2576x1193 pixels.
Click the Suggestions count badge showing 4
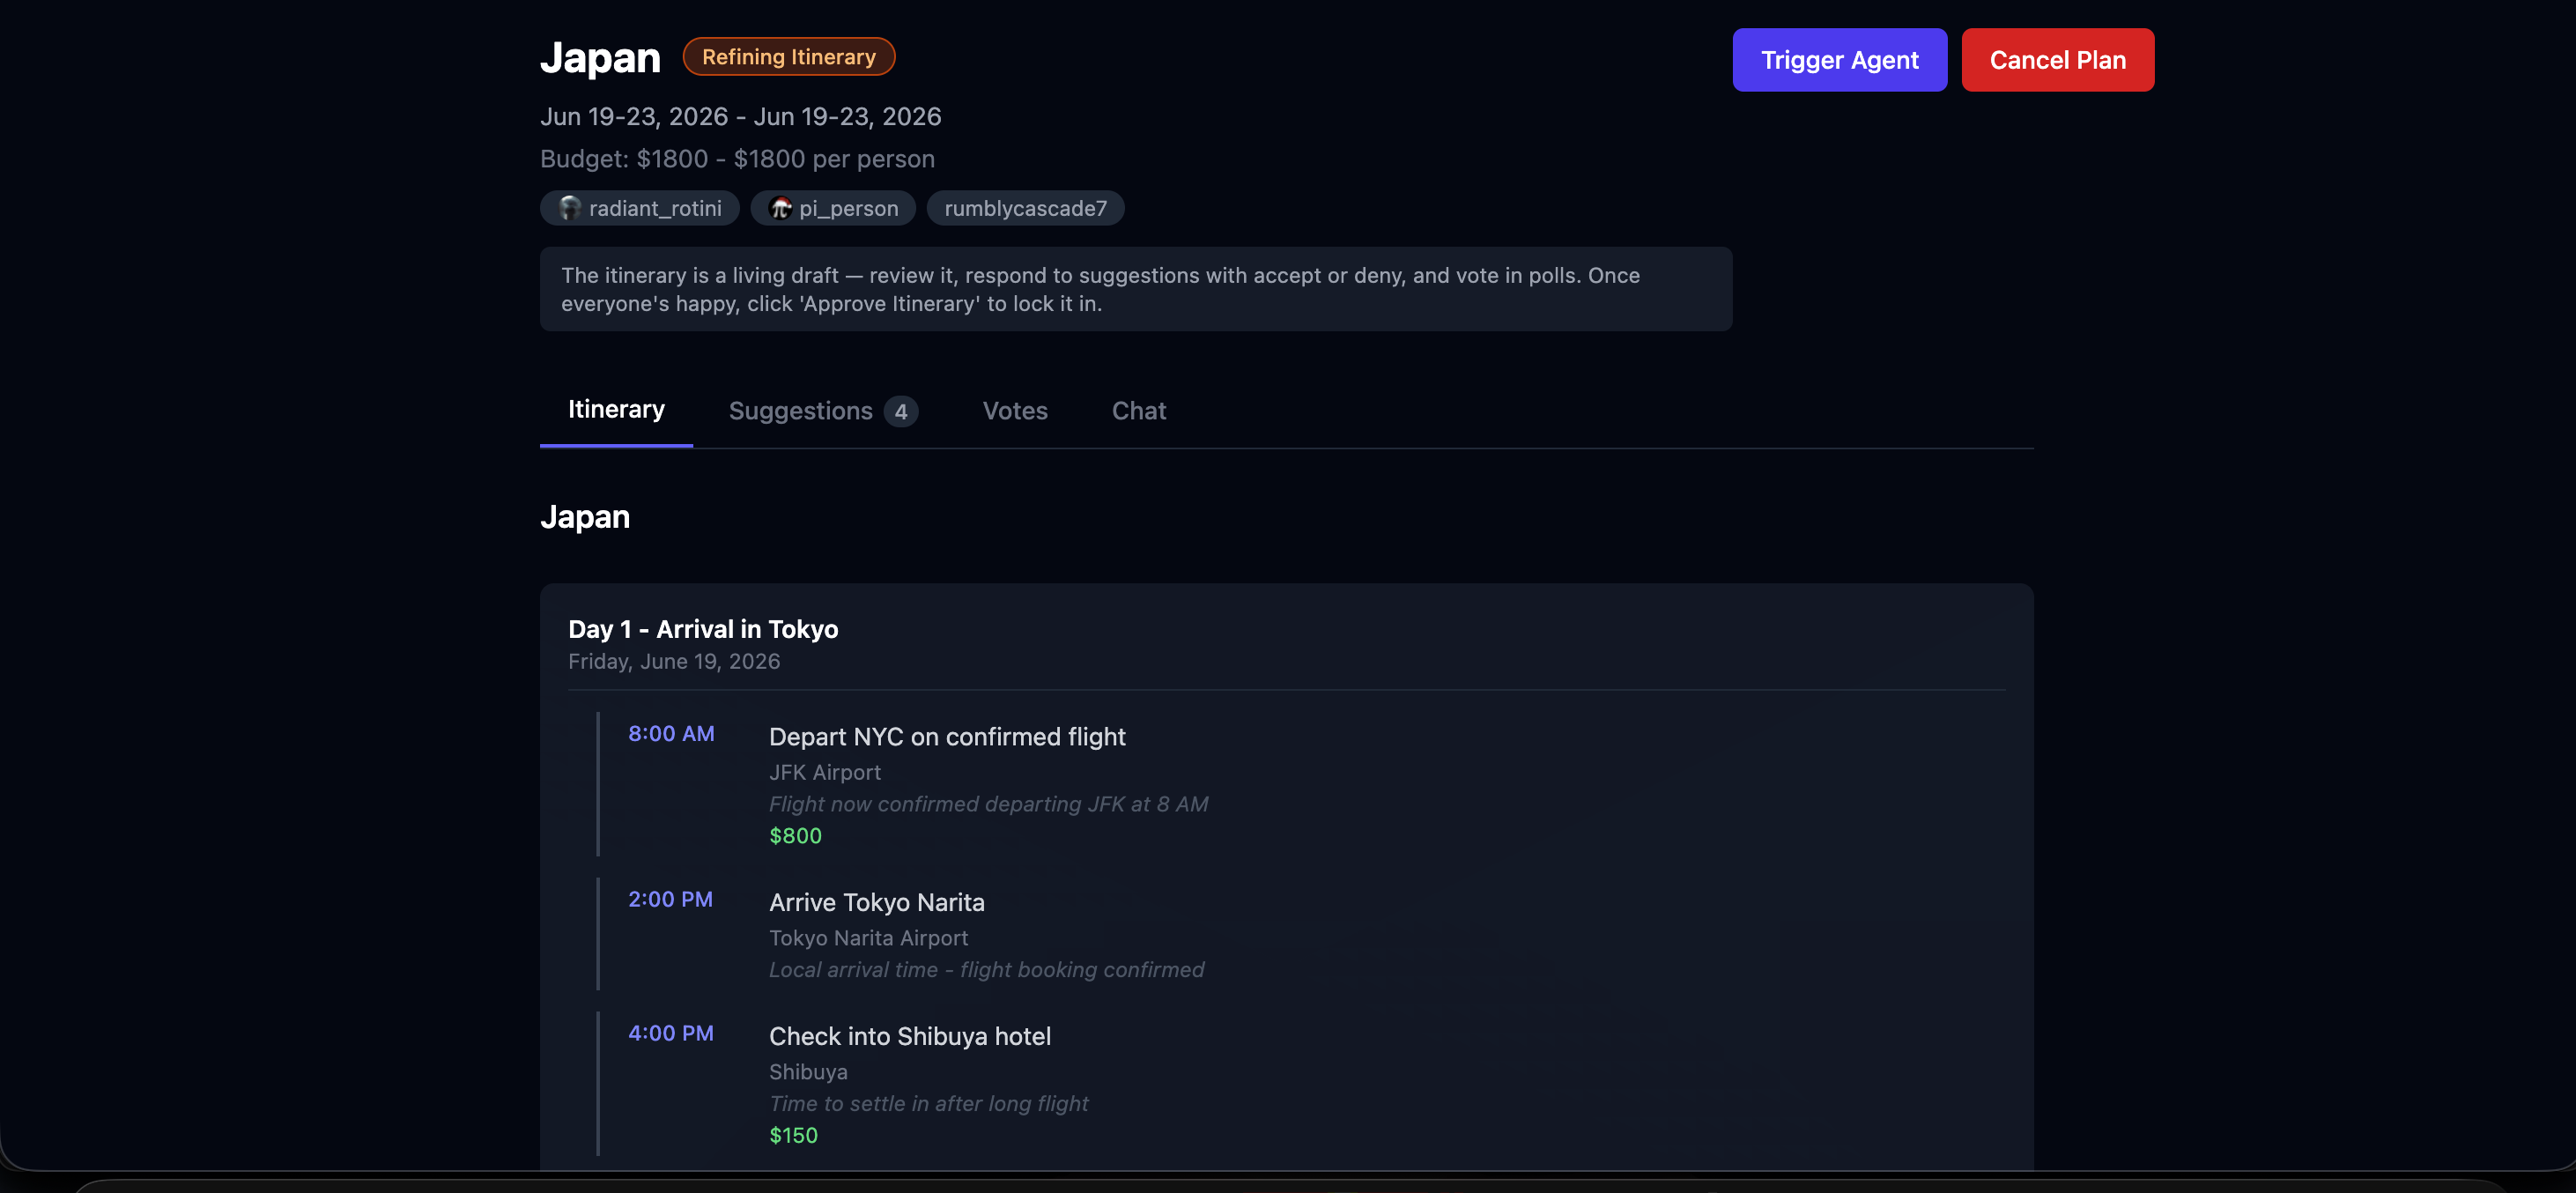point(900,412)
